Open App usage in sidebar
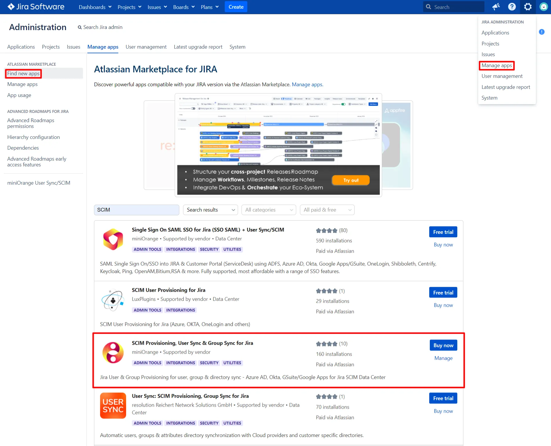 coord(19,95)
